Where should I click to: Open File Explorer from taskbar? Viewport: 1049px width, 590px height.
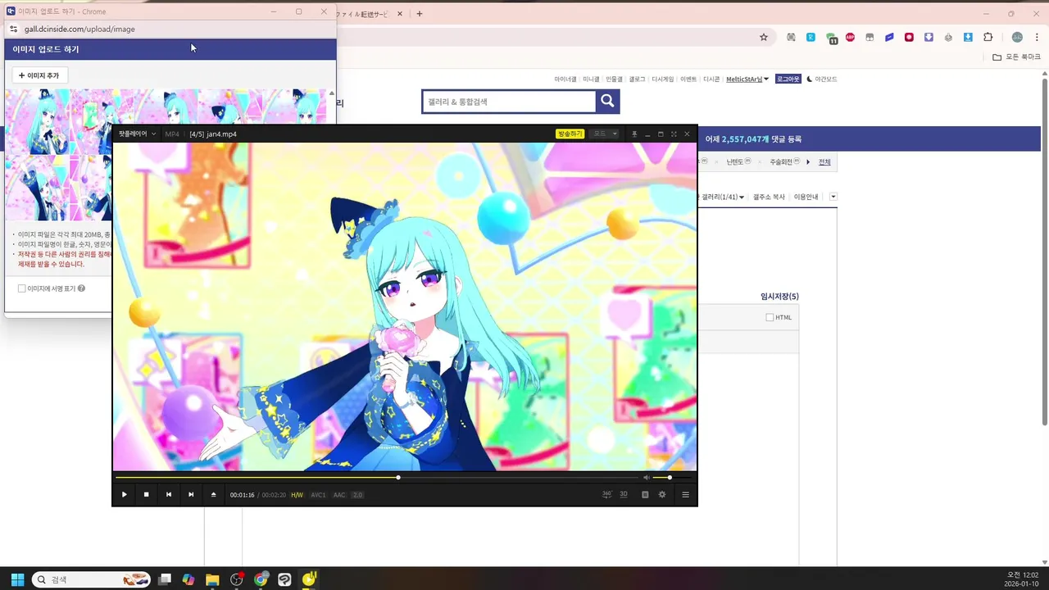point(212,579)
